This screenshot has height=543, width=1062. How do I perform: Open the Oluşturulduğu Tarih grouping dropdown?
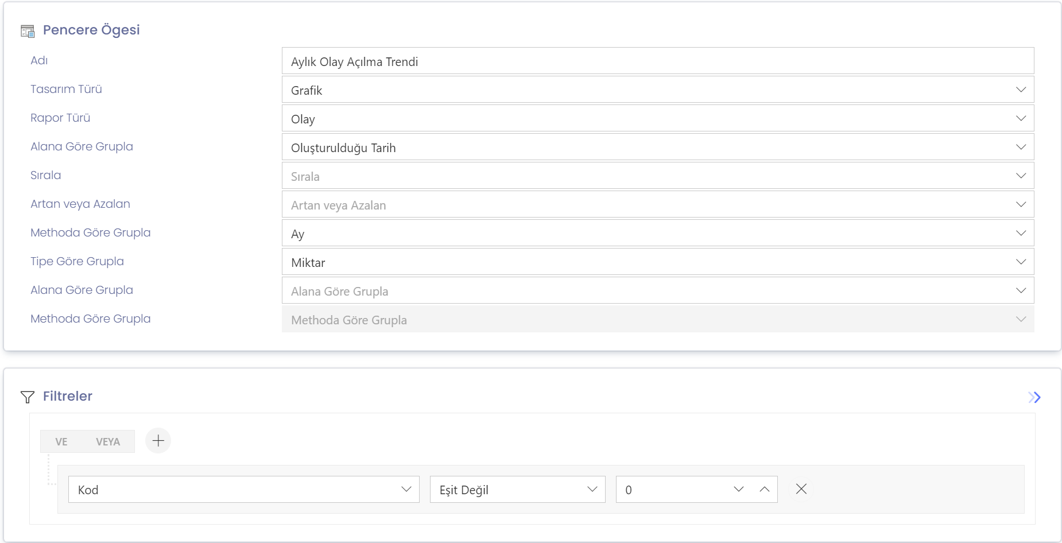click(658, 147)
